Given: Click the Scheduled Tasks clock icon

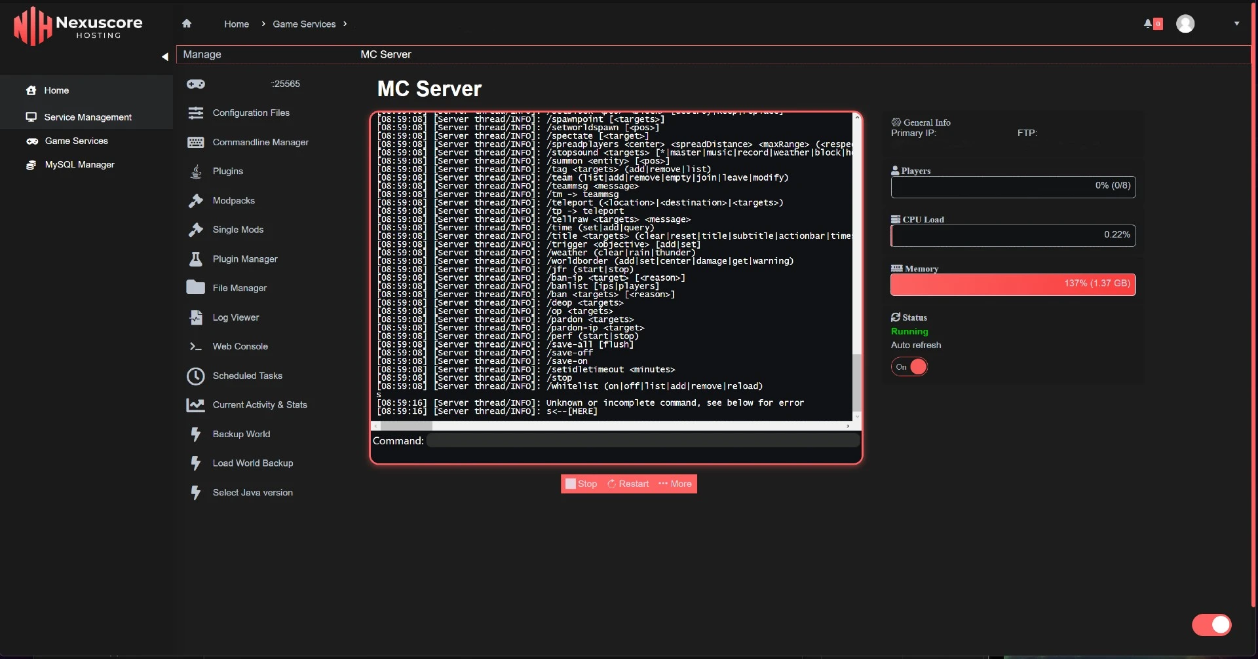Looking at the screenshot, I should (x=196, y=376).
